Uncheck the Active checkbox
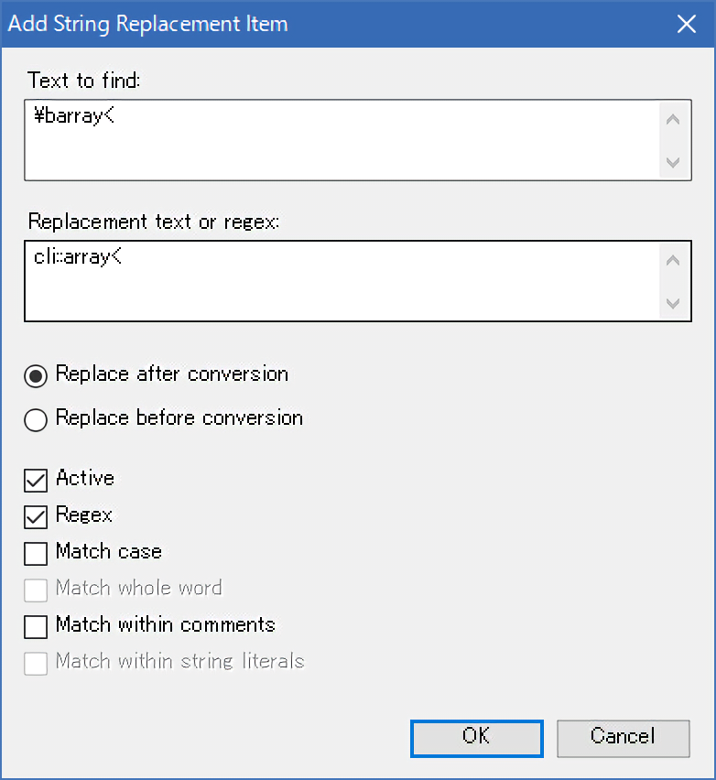The width and height of the screenshot is (716, 780). (x=36, y=480)
